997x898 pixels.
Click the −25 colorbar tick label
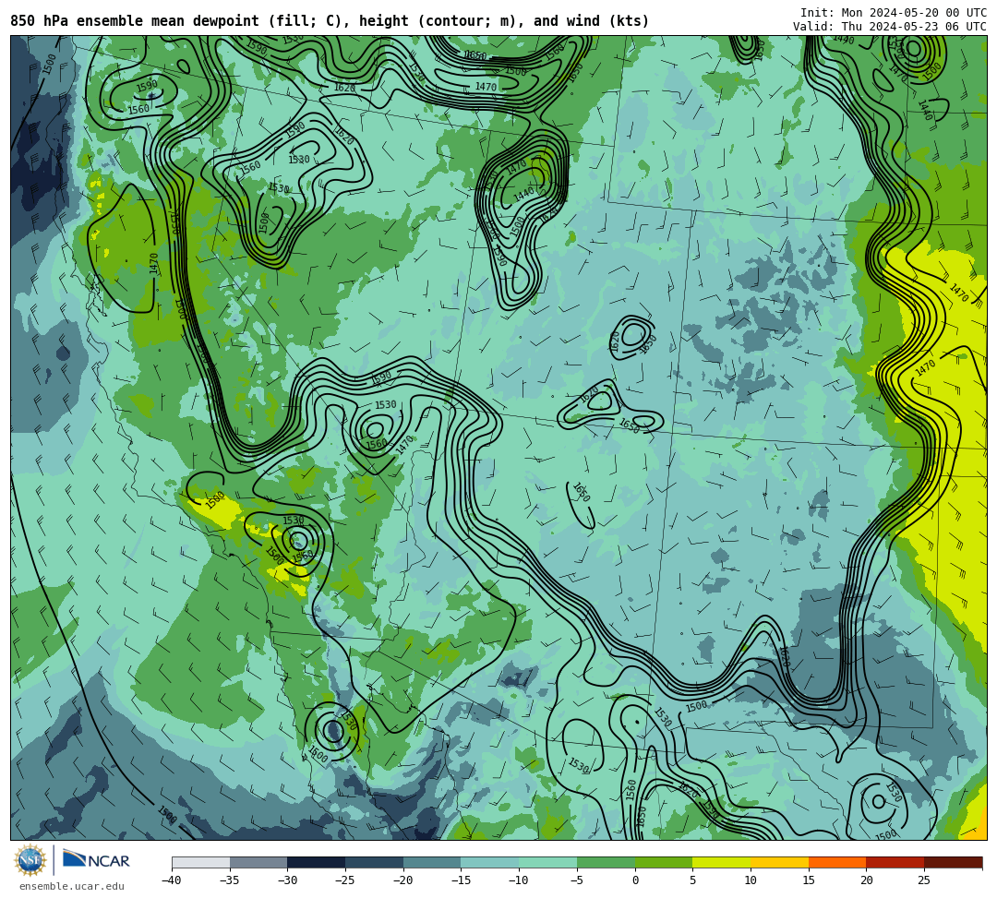(x=345, y=880)
